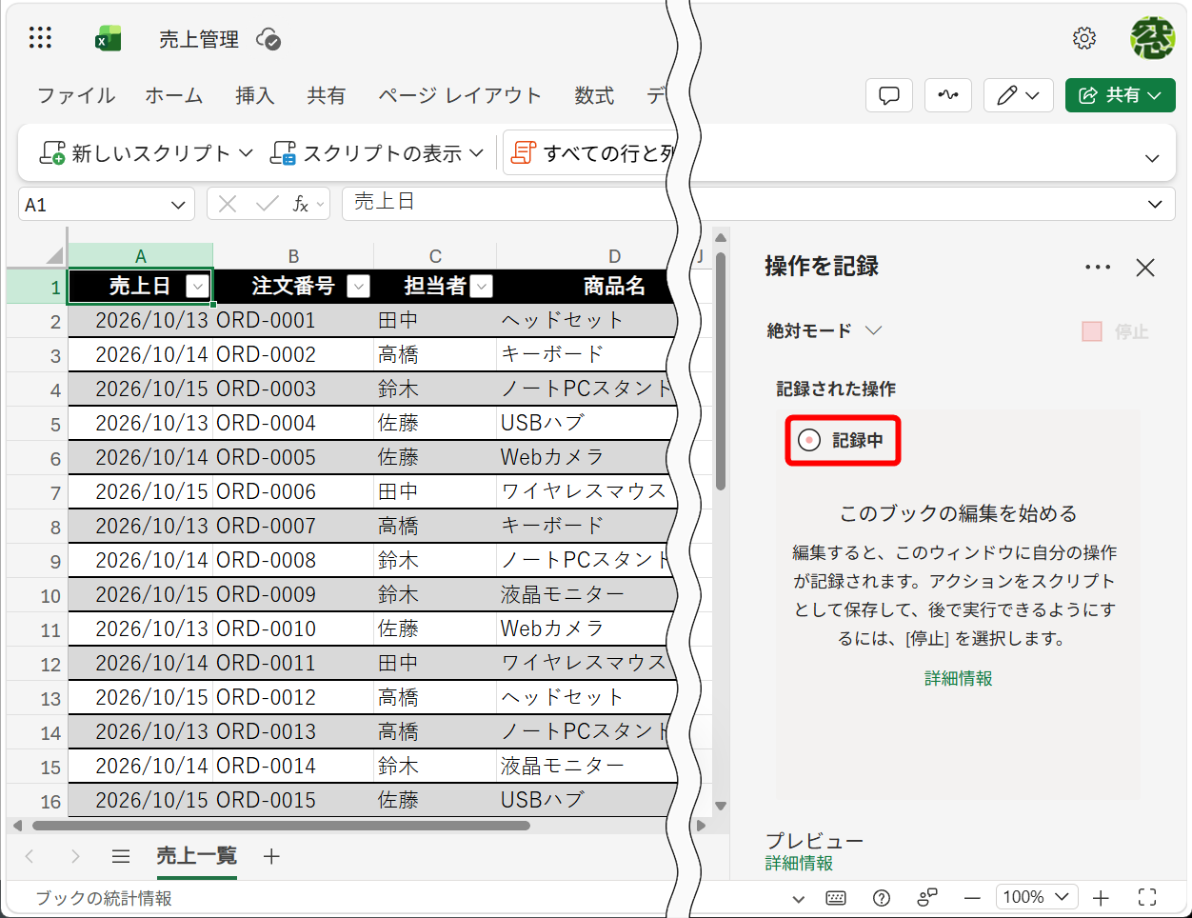The height and width of the screenshot is (918, 1192).
Task: Close the 操作を記録 pane
Action: (1145, 268)
